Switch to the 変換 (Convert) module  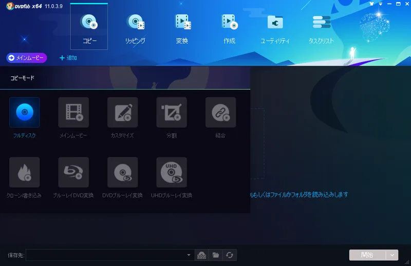pyautogui.click(x=182, y=29)
